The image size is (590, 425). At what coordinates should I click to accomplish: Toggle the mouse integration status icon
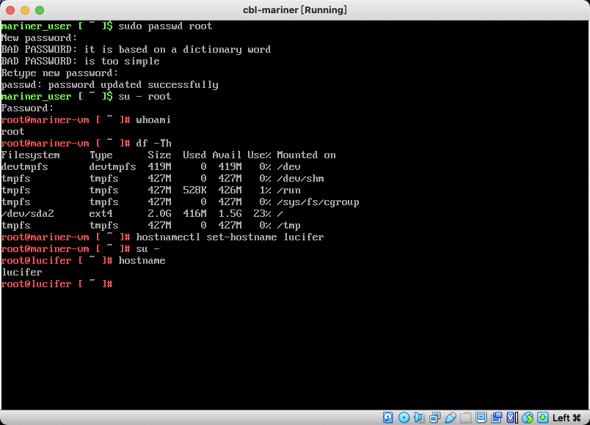[528, 418]
